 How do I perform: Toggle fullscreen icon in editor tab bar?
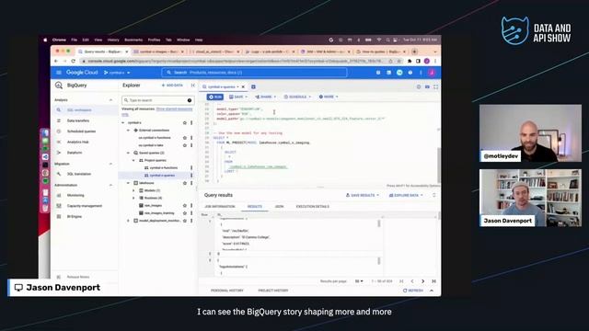435,86
